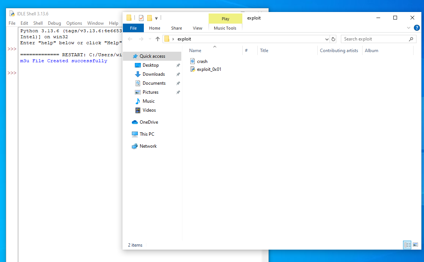Open Customize Quick Access Toolbar dropdown

click(x=156, y=18)
